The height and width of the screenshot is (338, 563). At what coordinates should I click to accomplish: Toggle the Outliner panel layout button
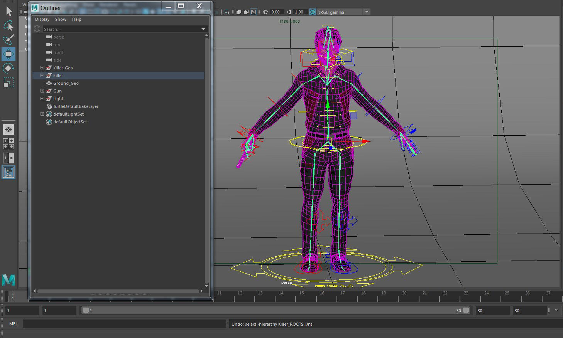pos(8,172)
